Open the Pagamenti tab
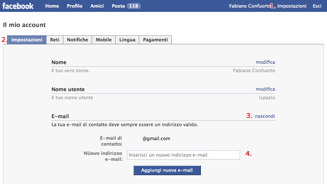This screenshot has height=184, width=327. click(x=155, y=40)
